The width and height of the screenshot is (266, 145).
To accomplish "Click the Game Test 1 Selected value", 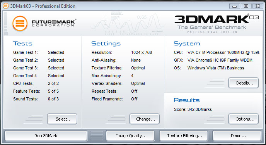I will pos(56,52).
